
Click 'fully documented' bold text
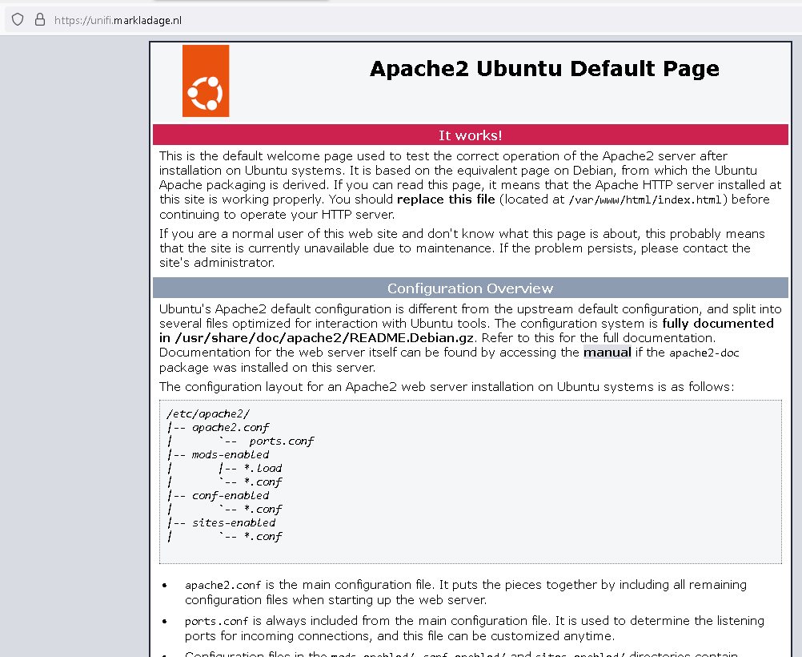[x=718, y=324]
